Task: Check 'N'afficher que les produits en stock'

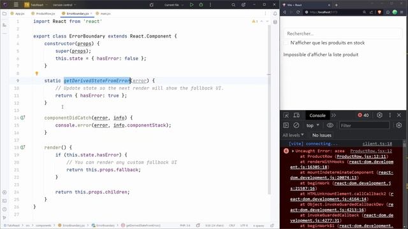Action: [x=286, y=43]
